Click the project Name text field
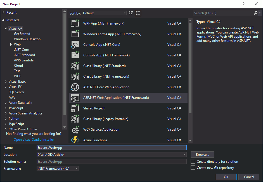The image size is (263, 182). click(x=111, y=148)
